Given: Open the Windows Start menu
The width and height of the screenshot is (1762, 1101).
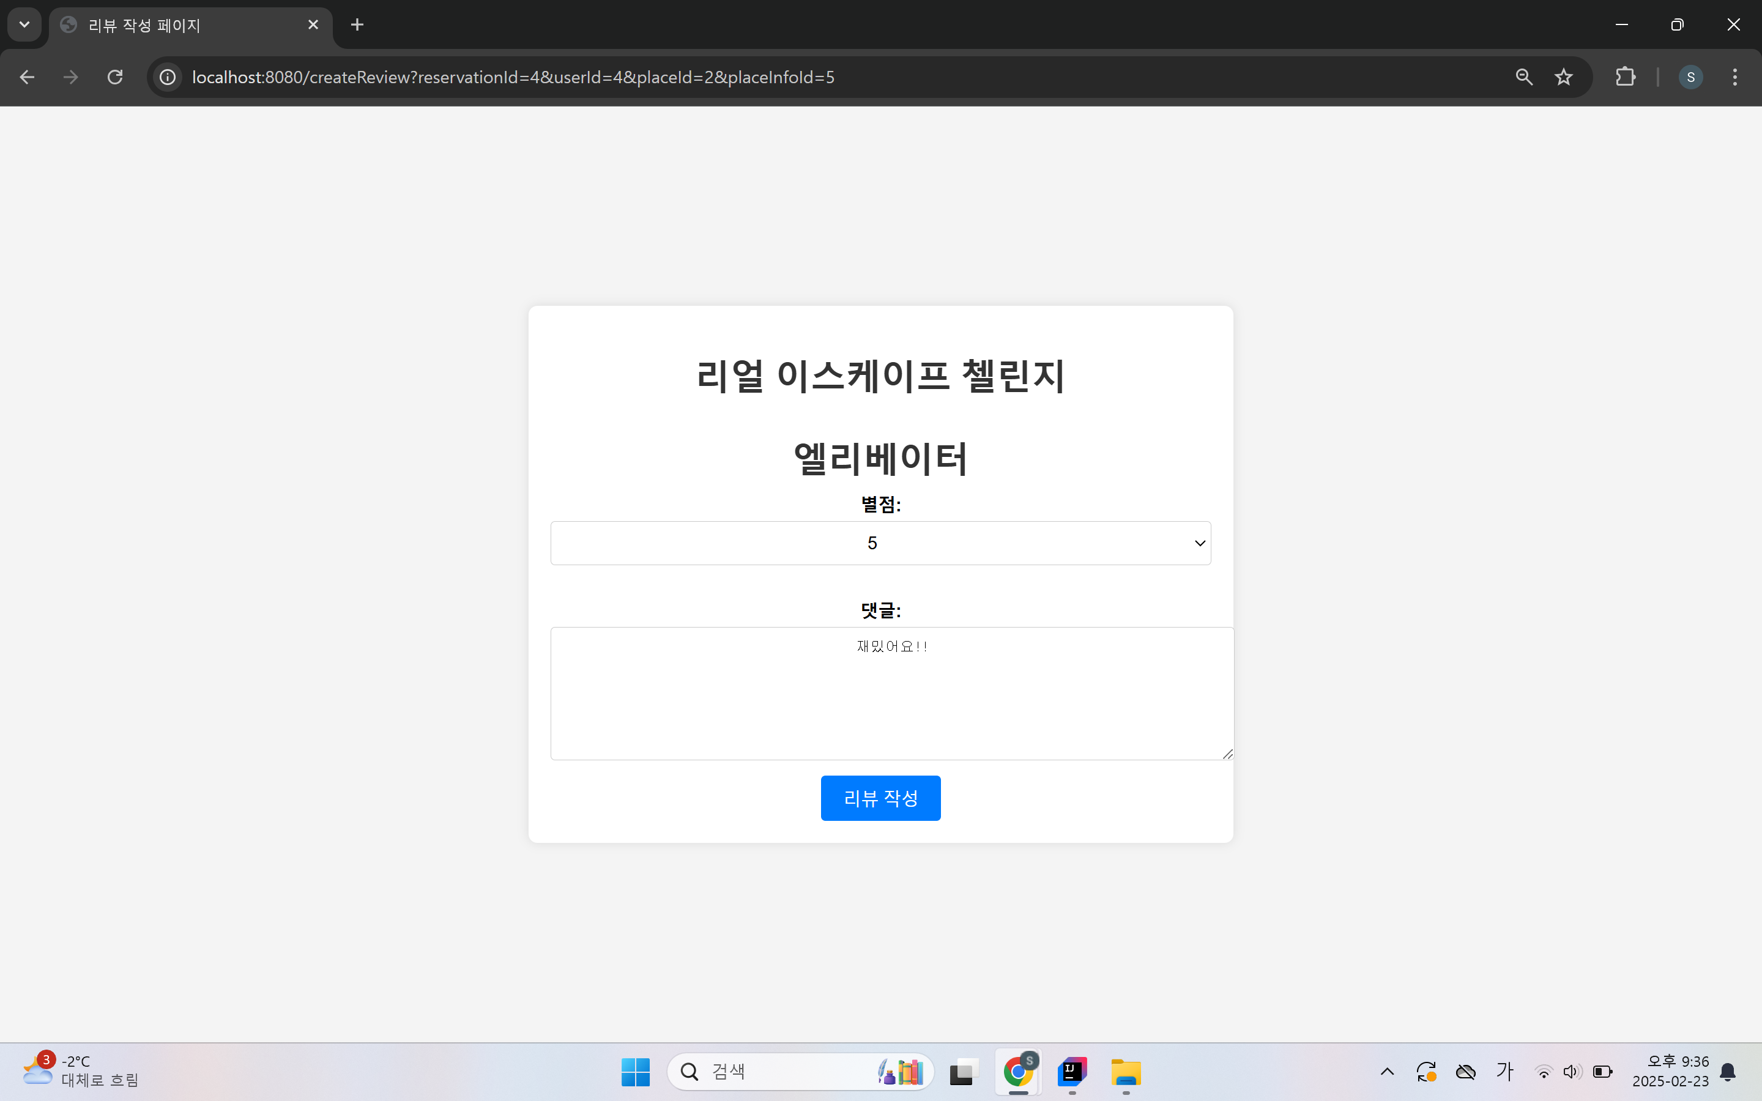Looking at the screenshot, I should tap(636, 1071).
